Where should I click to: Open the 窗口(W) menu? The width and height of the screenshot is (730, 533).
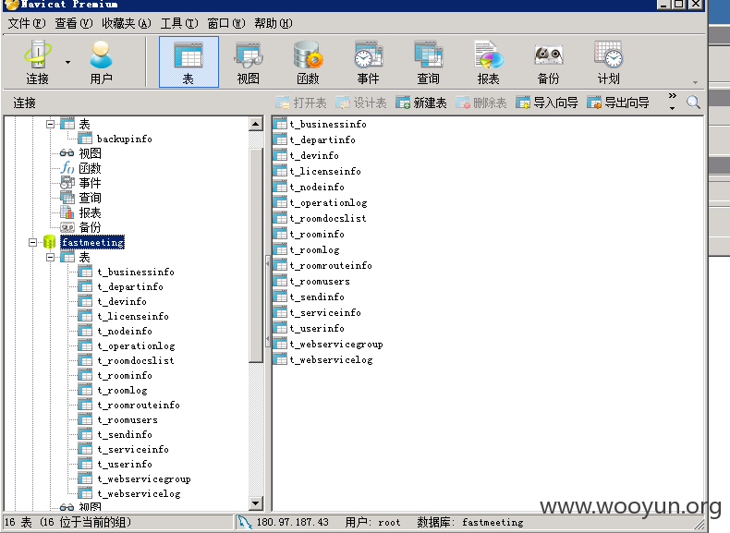(x=226, y=23)
